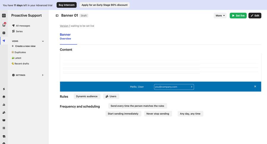This screenshot has height=144, width=267.
Task: Click the Banner 01 title
Action: tap(70, 15)
